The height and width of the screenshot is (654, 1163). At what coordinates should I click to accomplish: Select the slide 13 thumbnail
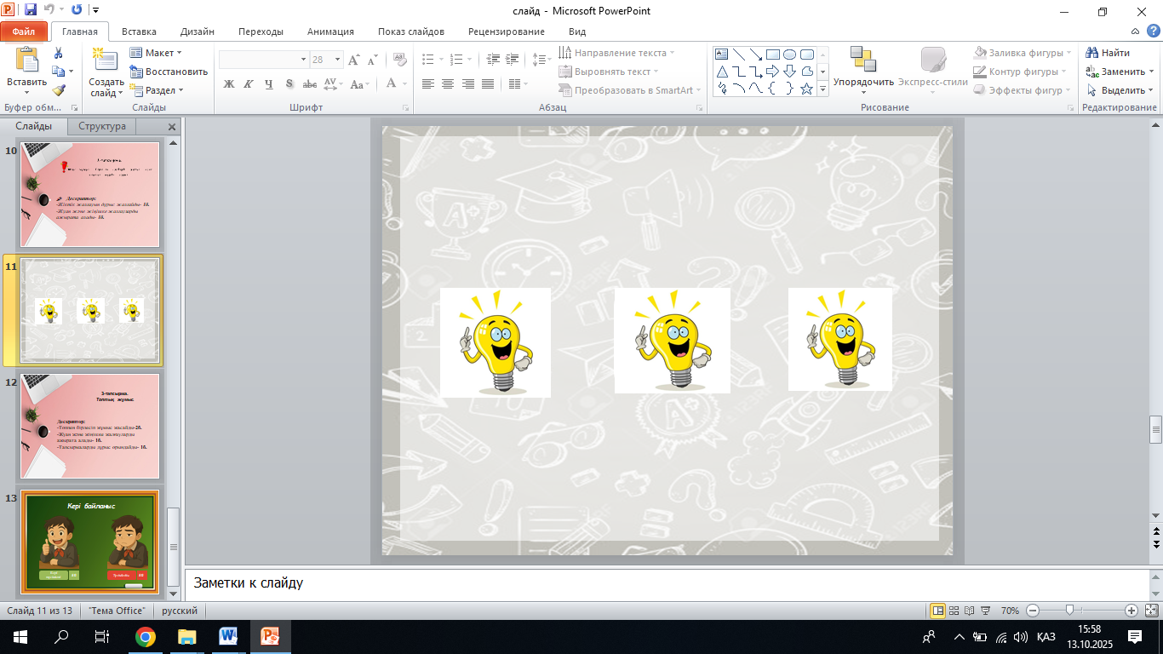(89, 542)
